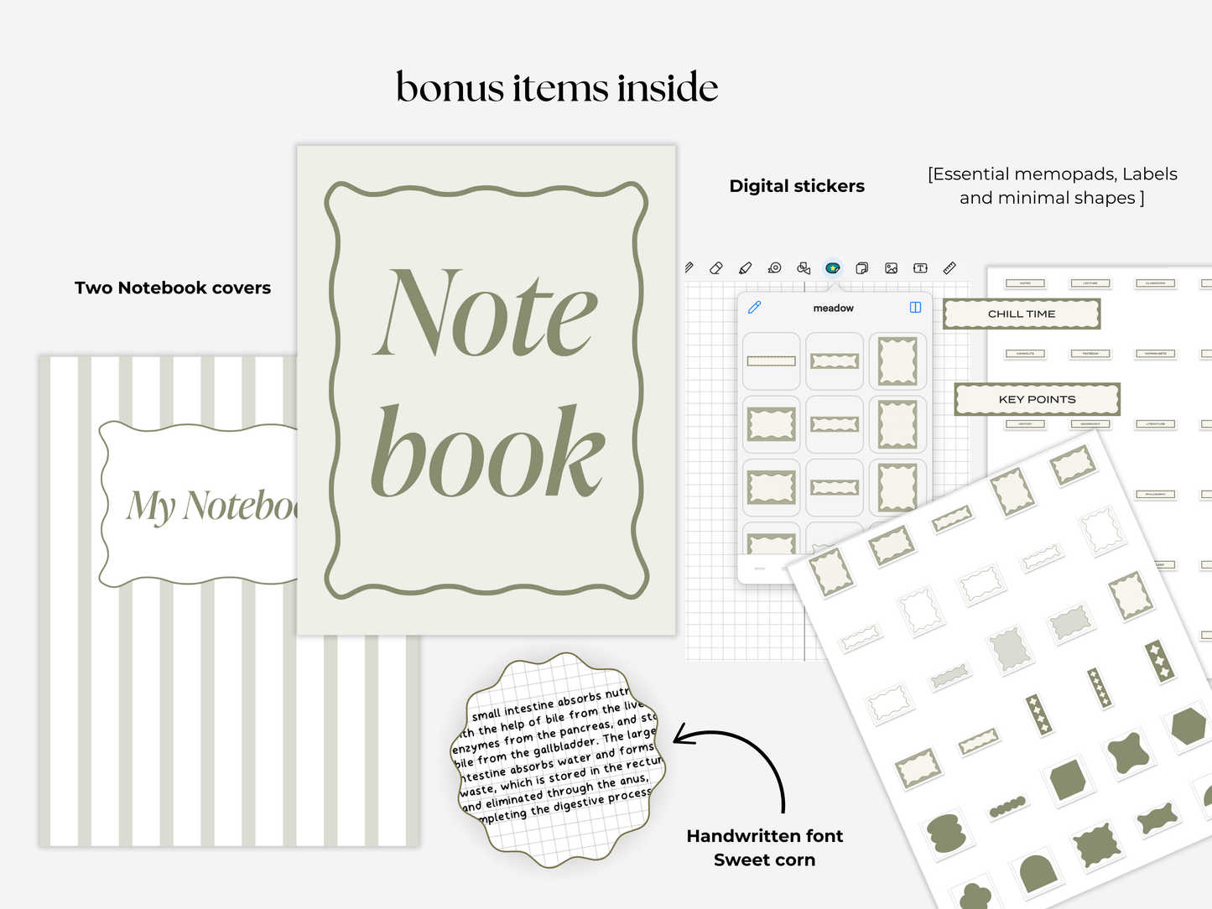Toggle edit mode with the blue pencil icon
This screenshot has width=1212, height=909.
[x=753, y=309]
